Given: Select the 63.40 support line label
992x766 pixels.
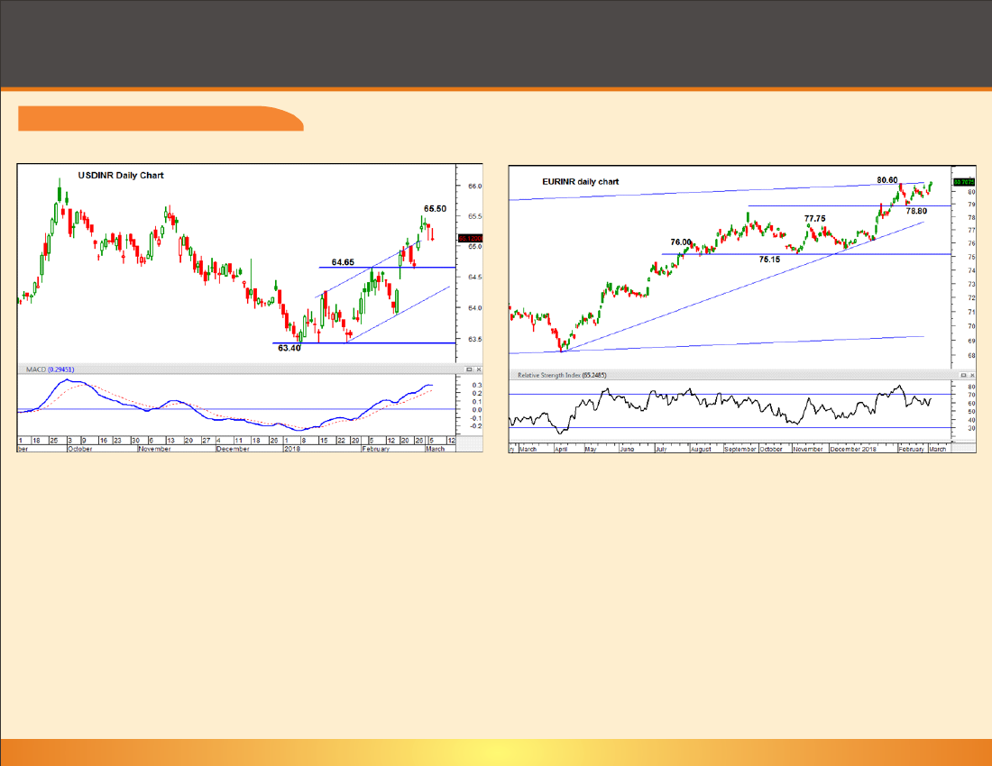Looking at the screenshot, I should point(289,347).
